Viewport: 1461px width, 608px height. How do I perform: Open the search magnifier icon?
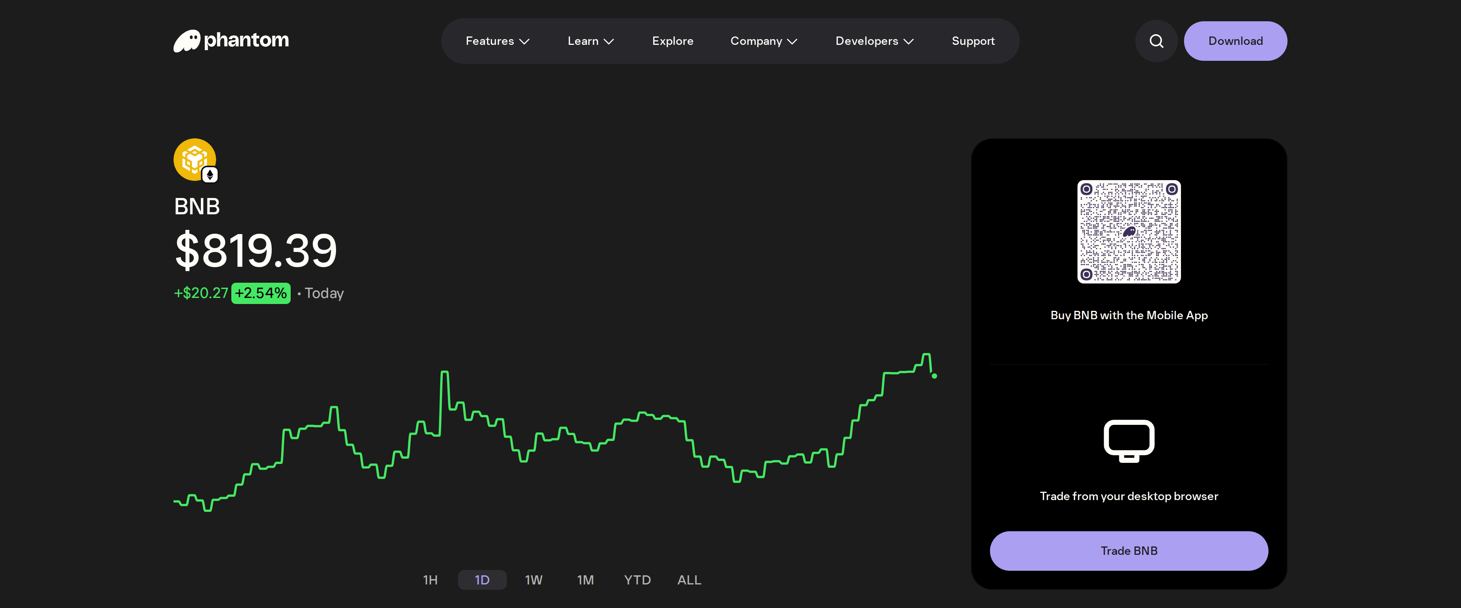(1157, 41)
